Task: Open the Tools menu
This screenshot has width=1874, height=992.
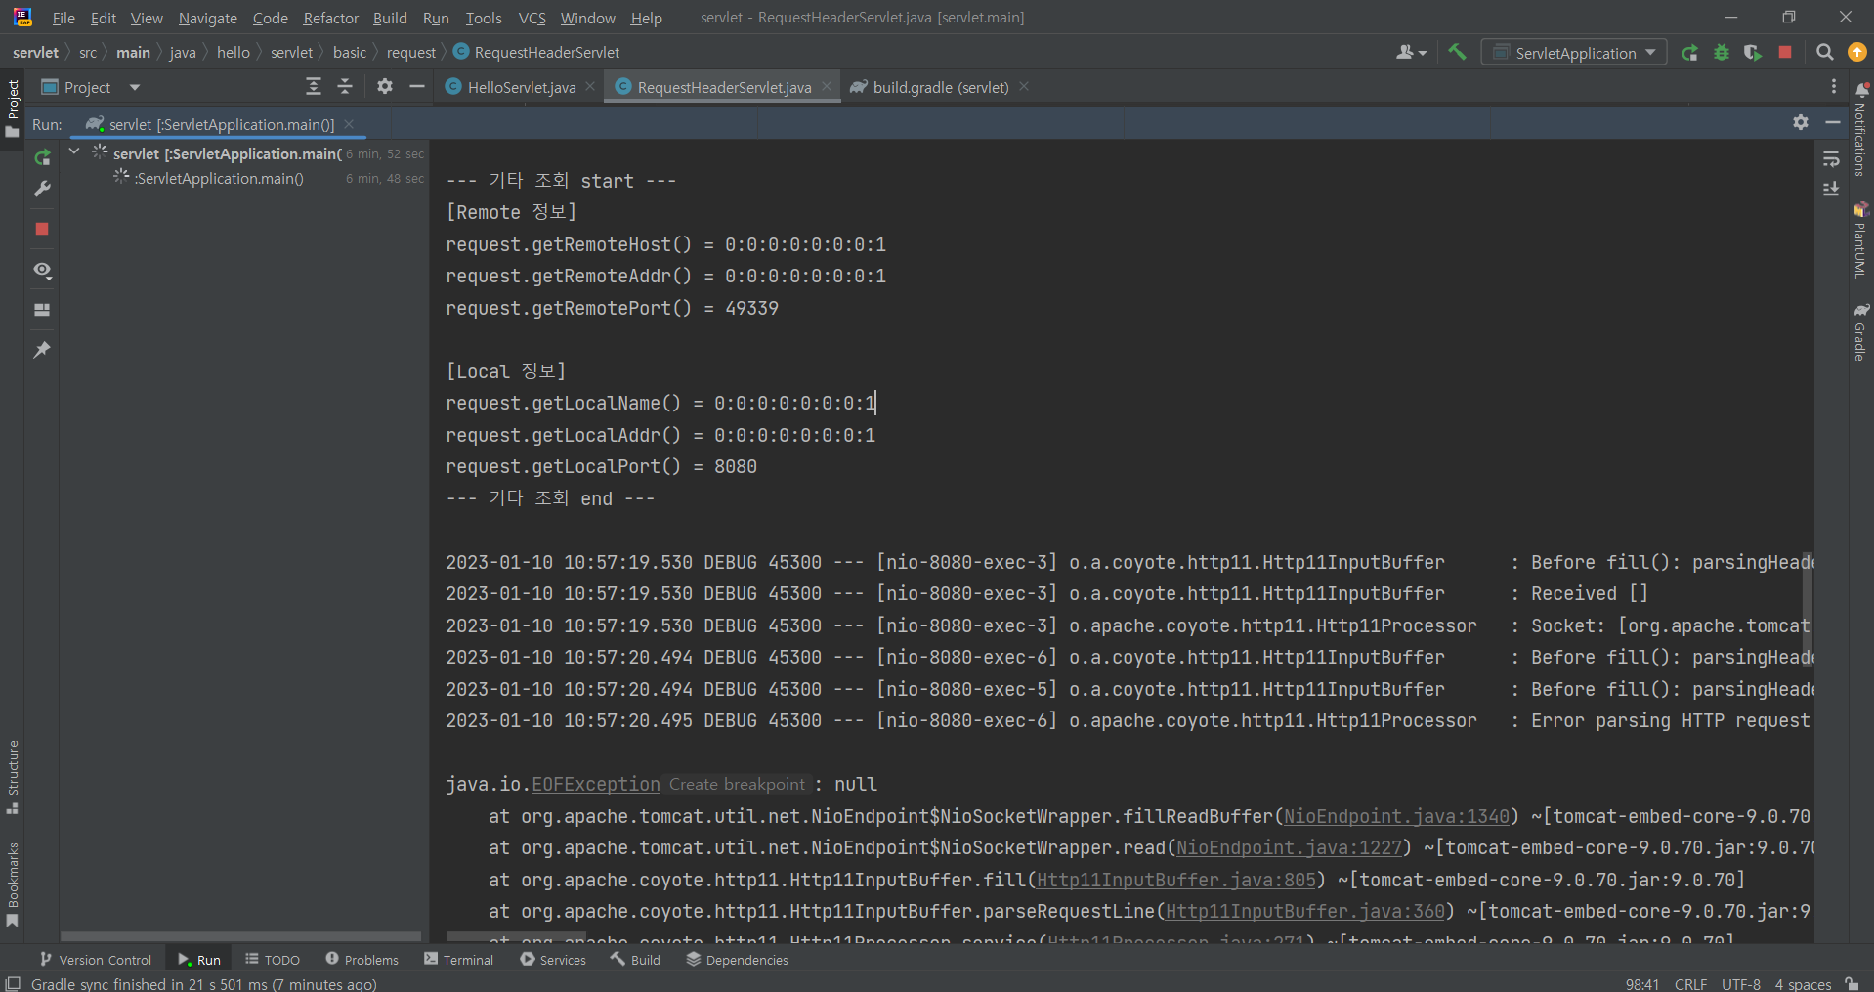Action: [x=483, y=18]
